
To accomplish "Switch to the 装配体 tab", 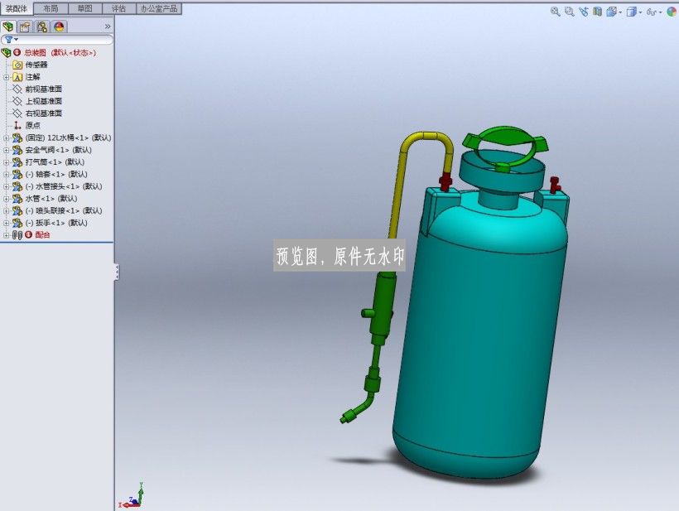I will point(17,8).
